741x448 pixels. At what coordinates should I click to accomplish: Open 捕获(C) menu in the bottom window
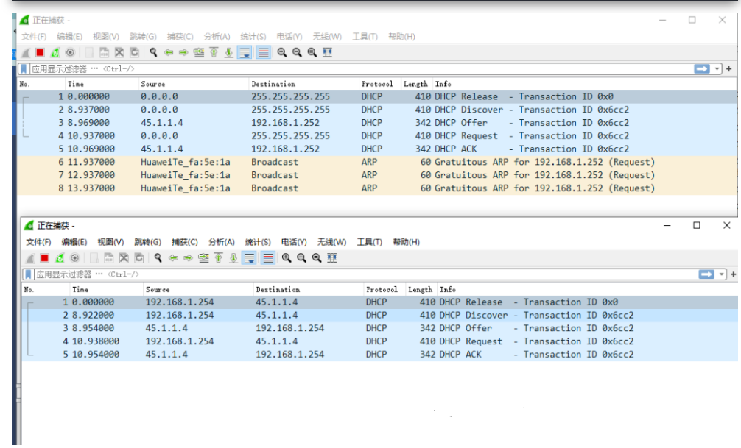point(184,242)
